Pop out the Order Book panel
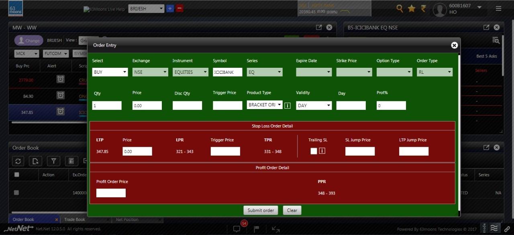Image resolution: width=514 pixels, height=235 pixels. coord(486,148)
